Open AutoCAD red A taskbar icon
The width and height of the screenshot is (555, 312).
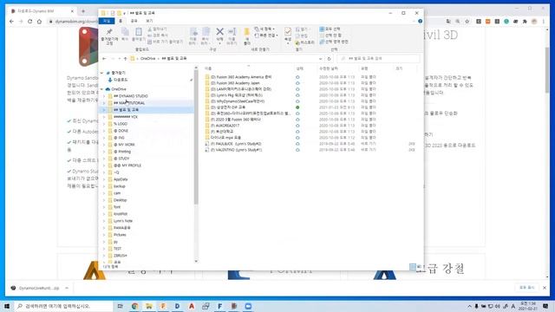(192, 306)
